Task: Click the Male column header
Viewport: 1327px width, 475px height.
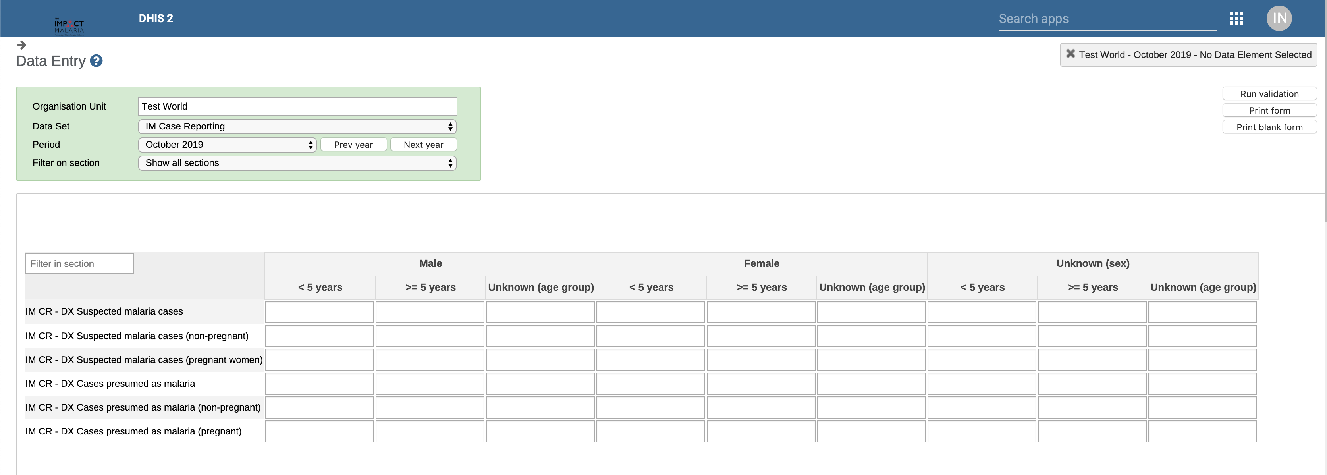Action: 431,264
